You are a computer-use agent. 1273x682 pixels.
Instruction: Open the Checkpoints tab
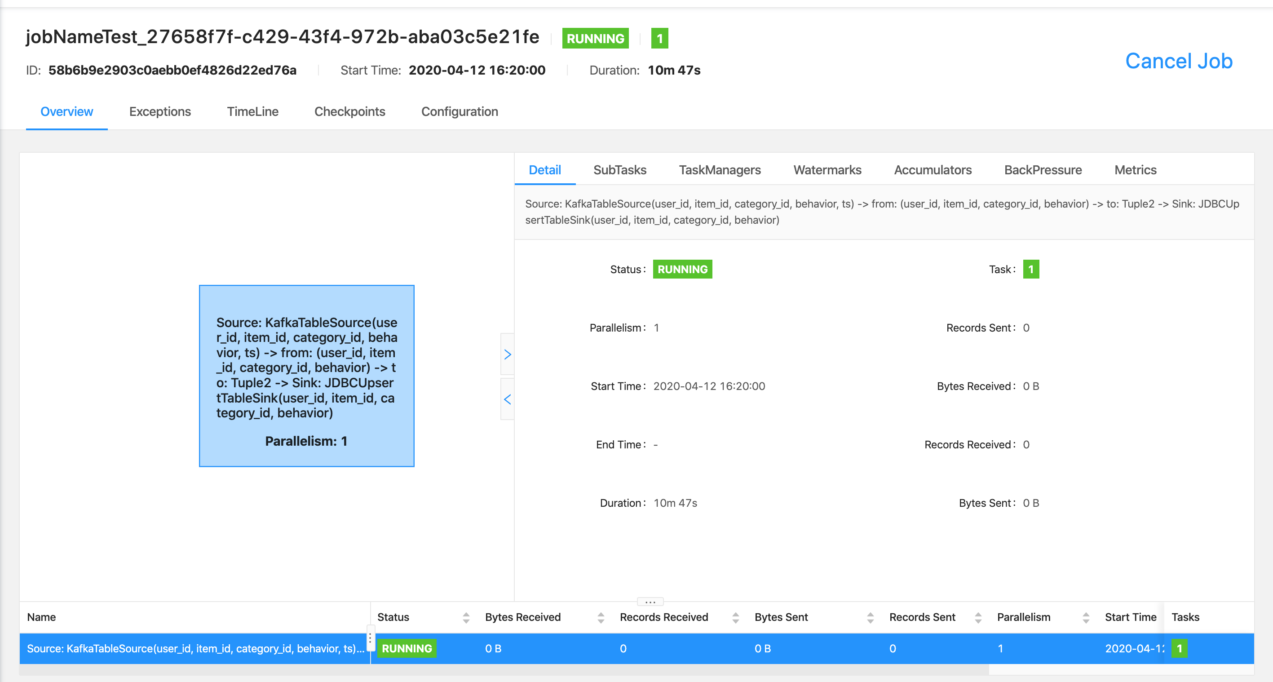pos(349,111)
